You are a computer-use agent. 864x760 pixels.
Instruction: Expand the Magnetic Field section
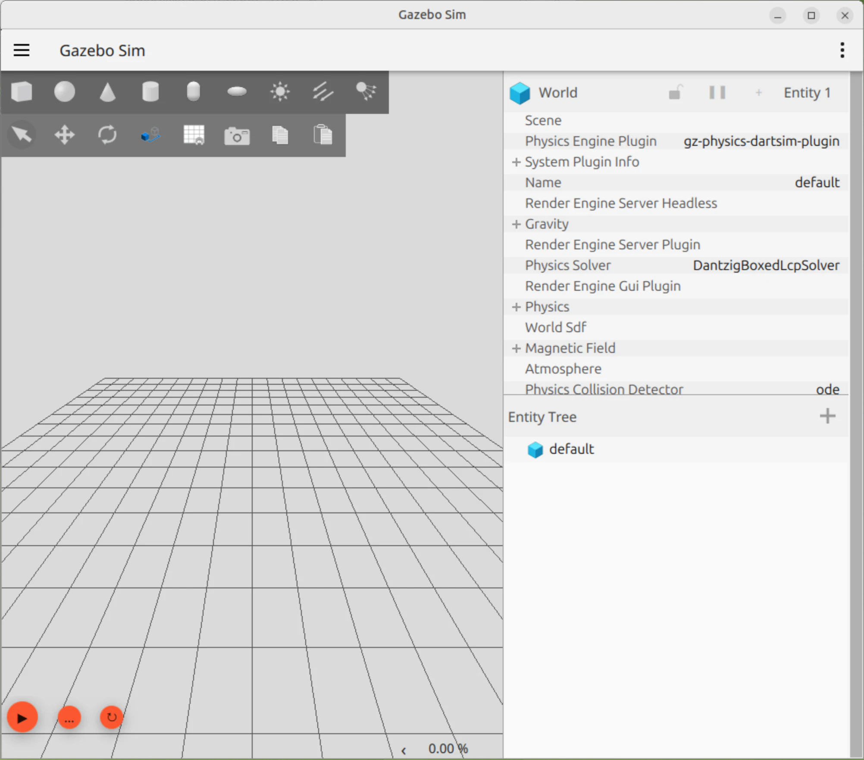coord(516,349)
